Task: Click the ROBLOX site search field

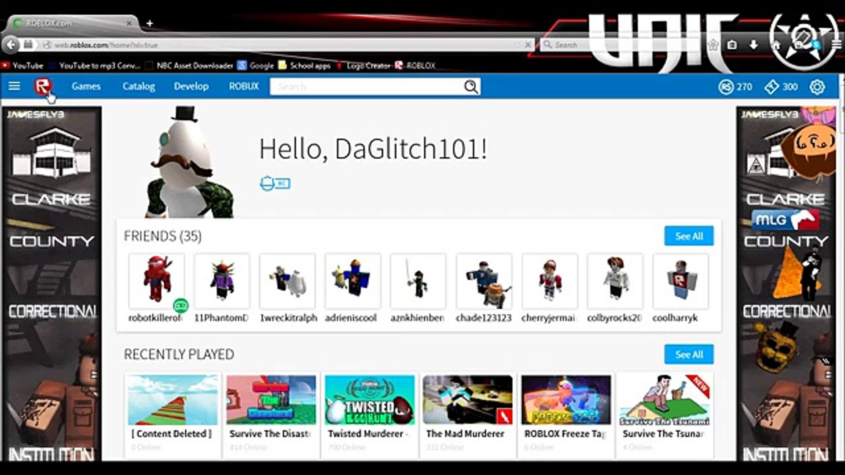Action: coord(365,87)
